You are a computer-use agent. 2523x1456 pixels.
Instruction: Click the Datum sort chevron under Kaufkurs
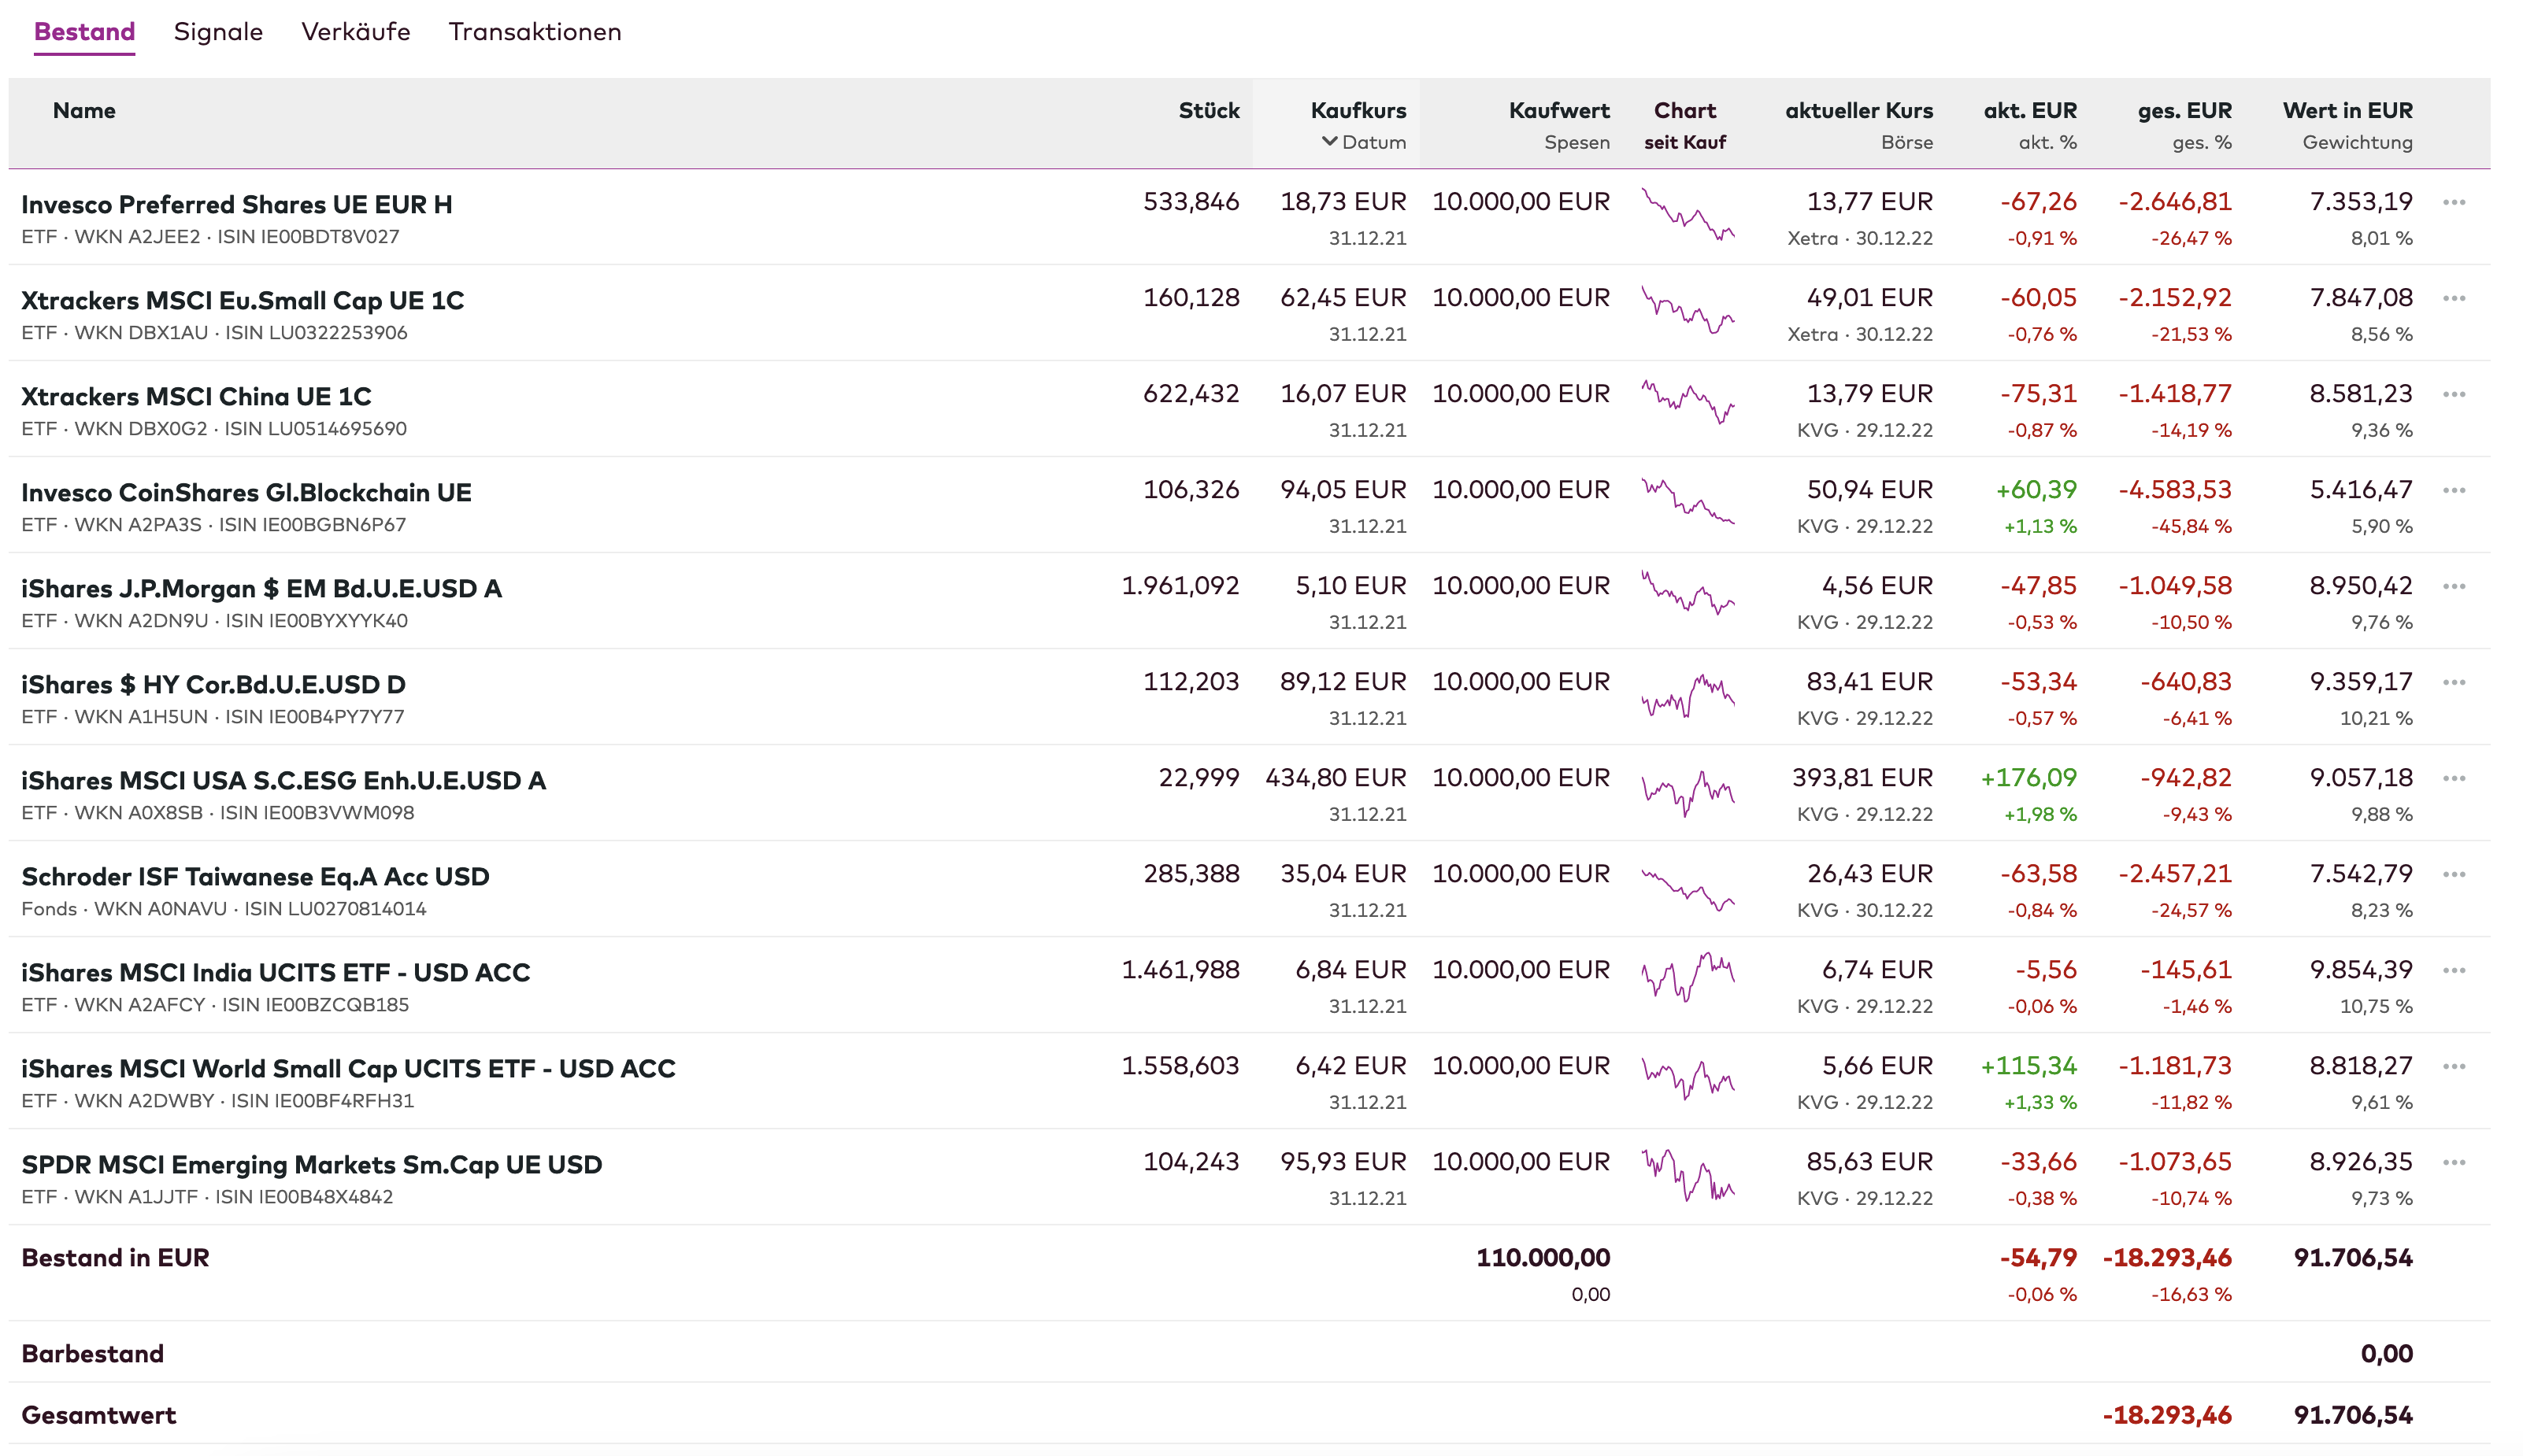tap(1329, 142)
